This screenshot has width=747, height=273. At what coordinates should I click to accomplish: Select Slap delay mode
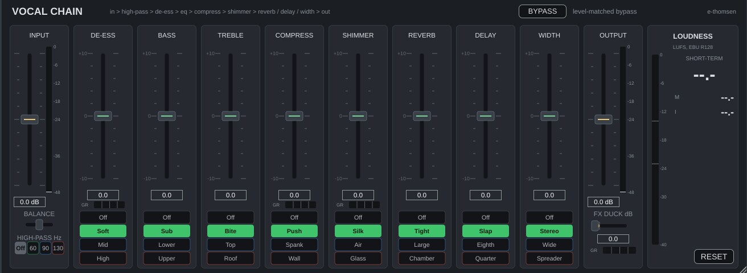coord(486,231)
